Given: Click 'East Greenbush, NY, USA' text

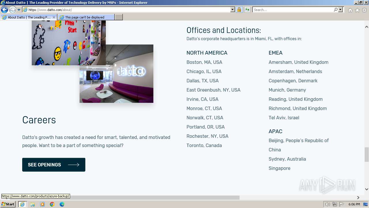Looking at the screenshot, I should click(x=213, y=90).
